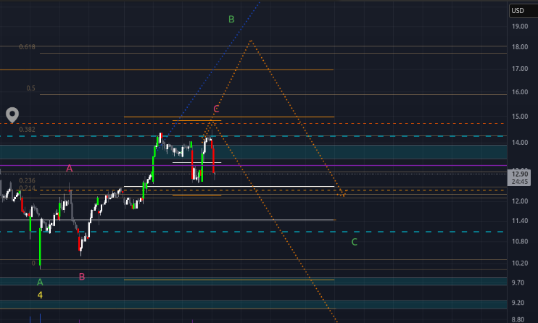Screen dimensions: 538x323
Task: Select the pink B label at bottom
Action: coord(81,277)
